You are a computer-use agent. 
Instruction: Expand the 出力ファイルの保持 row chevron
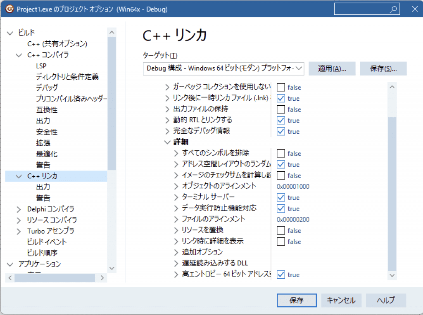coord(167,109)
